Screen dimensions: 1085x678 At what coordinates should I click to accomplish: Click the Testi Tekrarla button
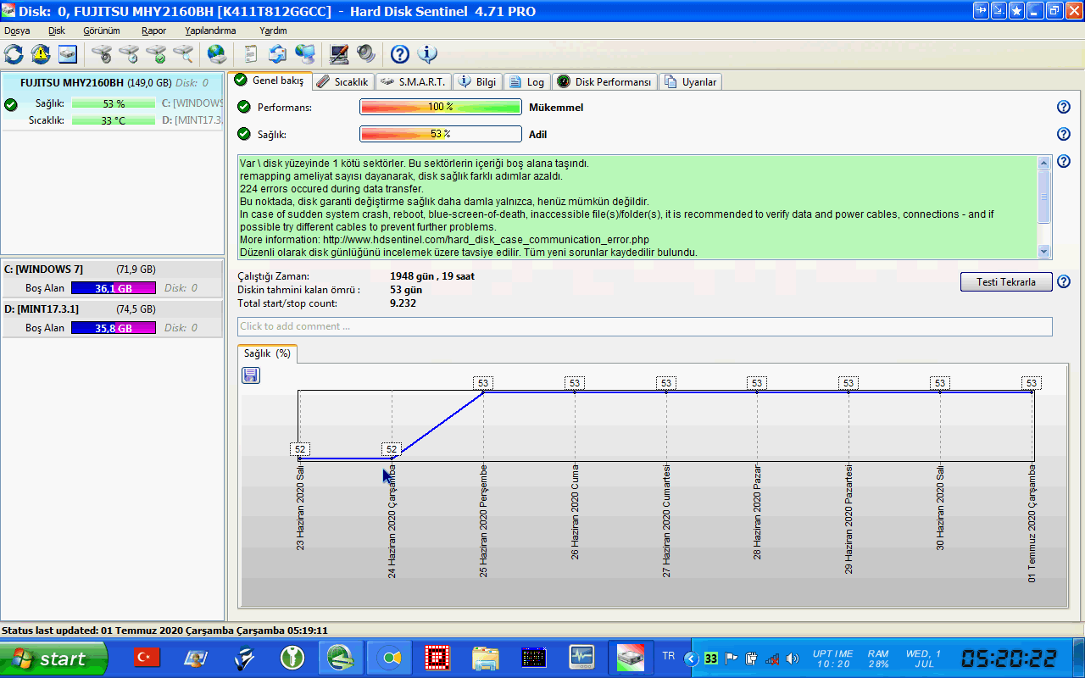pos(1006,282)
